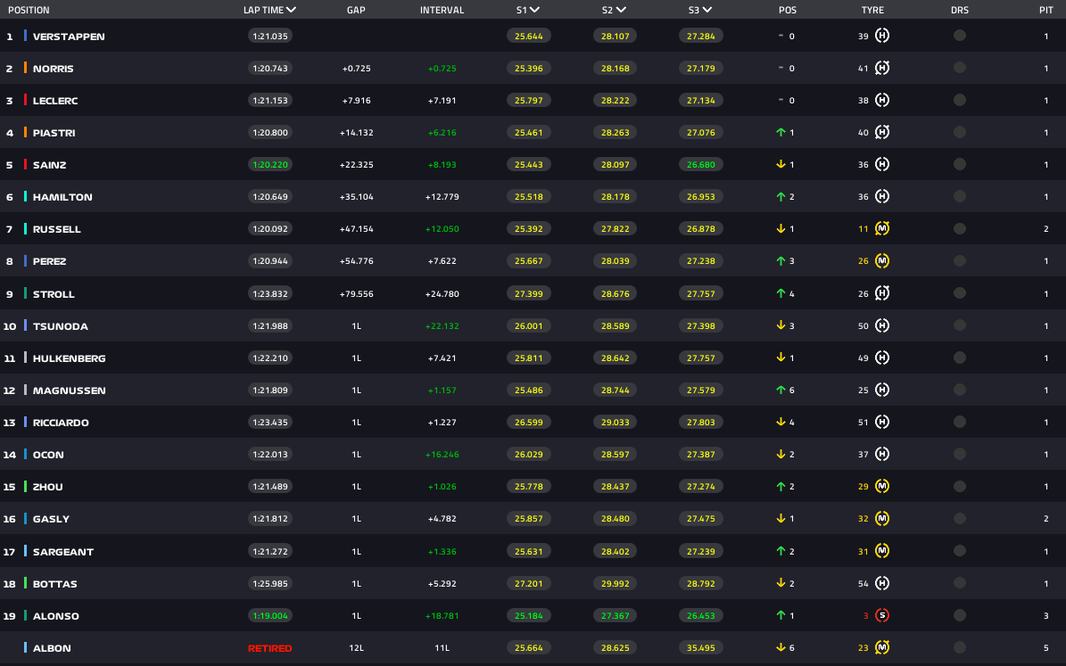Click Alonso's fastest lap time 1:19.004
Image resolution: width=1066 pixels, height=666 pixels.
click(x=269, y=615)
